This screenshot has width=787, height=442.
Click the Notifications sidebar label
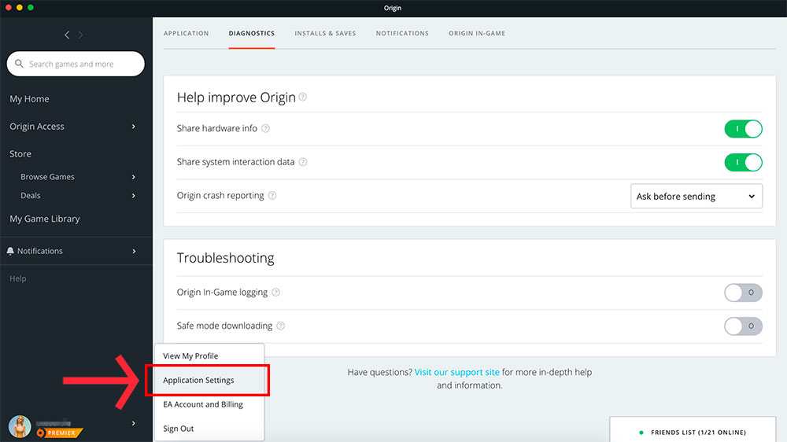[39, 251]
